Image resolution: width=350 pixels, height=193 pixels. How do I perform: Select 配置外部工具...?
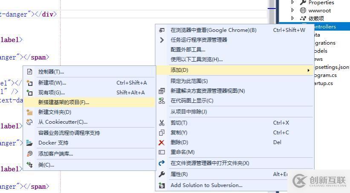235,50
